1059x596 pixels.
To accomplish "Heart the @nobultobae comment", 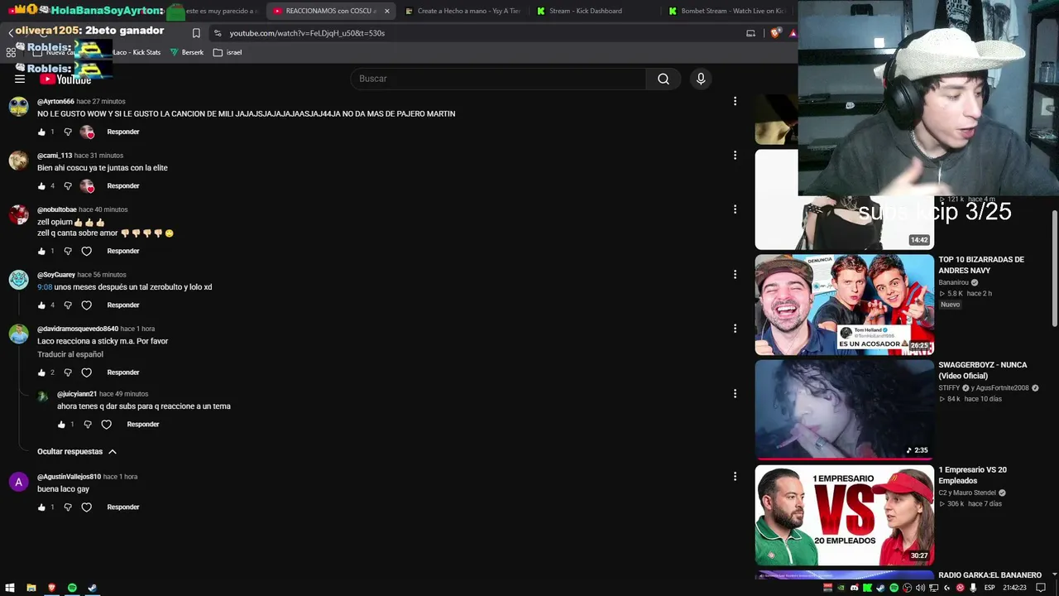I will (x=86, y=251).
